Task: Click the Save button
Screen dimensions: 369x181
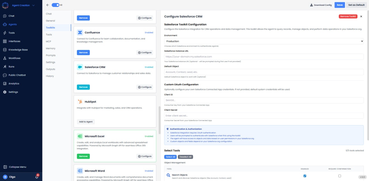Action: coord(340,5)
